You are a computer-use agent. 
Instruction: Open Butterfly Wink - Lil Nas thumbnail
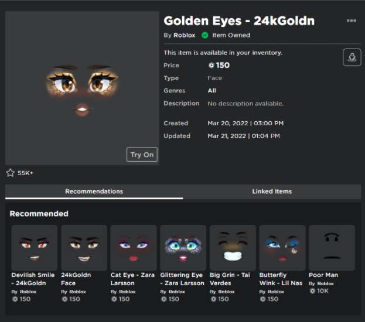coord(282,247)
